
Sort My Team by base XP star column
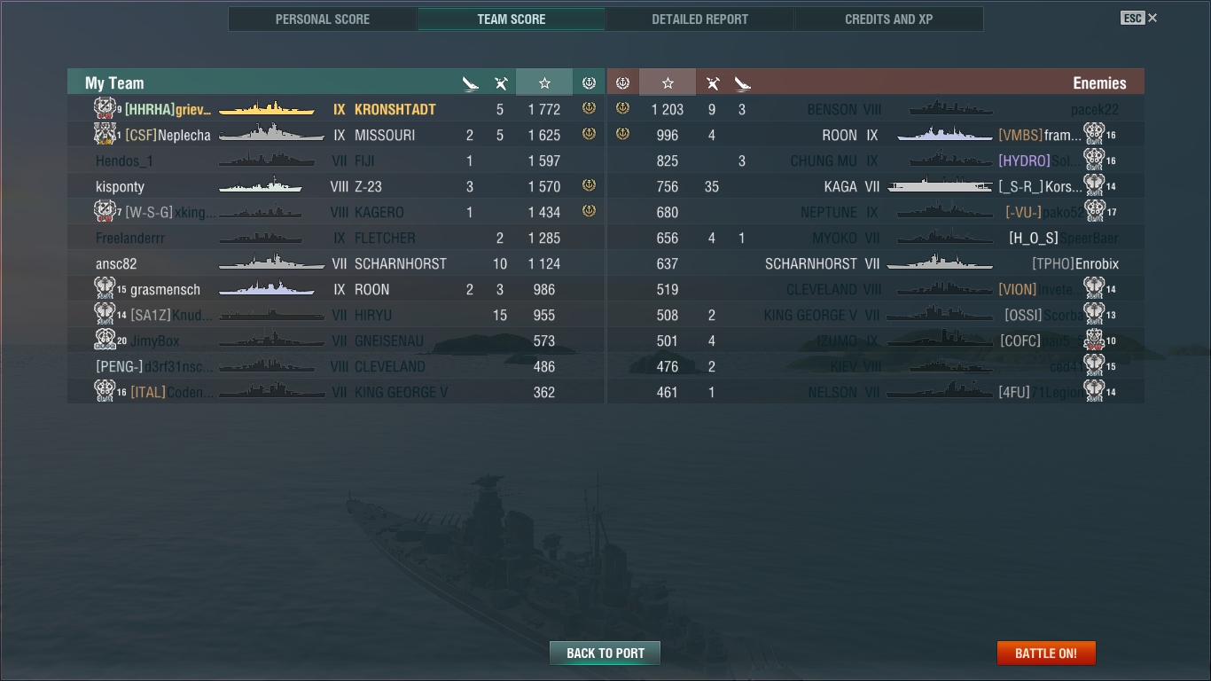click(544, 82)
